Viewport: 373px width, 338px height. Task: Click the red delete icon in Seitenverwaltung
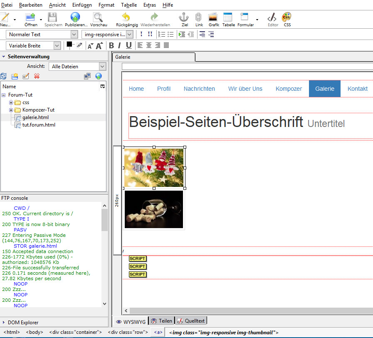[x=37, y=76]
